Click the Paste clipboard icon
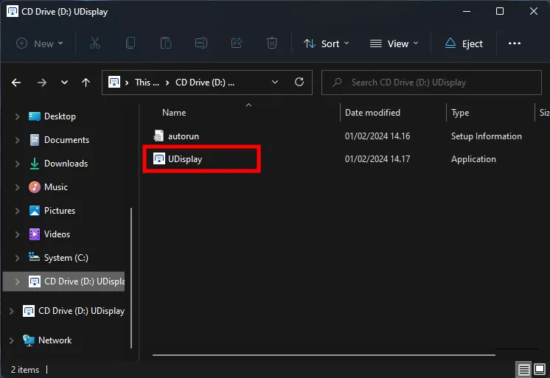550x378 pixels. [x=166, y=43]
